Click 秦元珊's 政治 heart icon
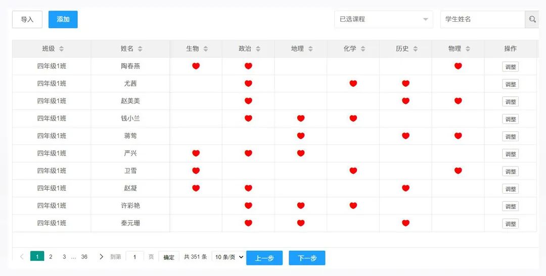 [248, 223]
